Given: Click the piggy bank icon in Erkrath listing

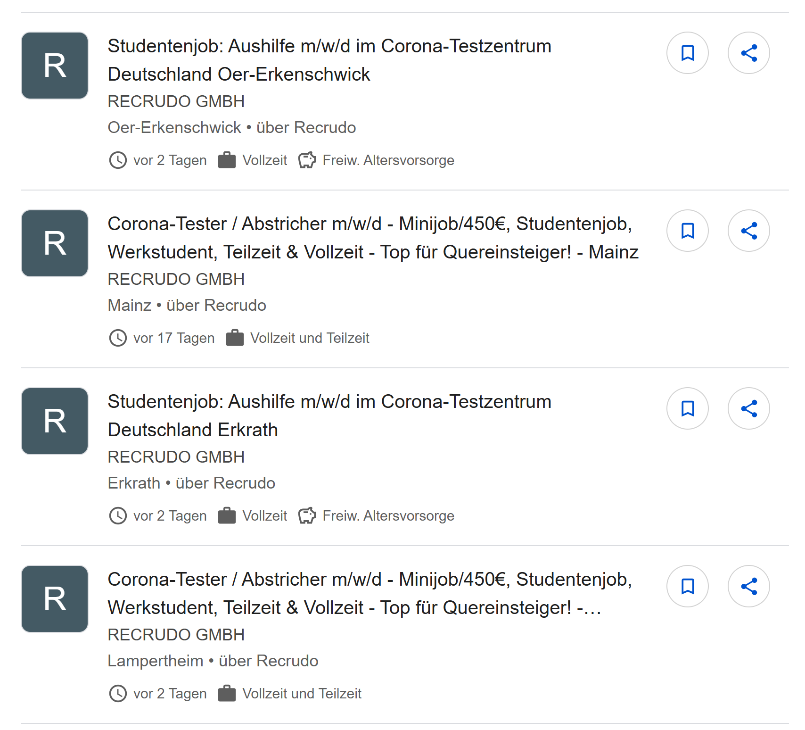Looking at the screenshot, I should (307, 516).
